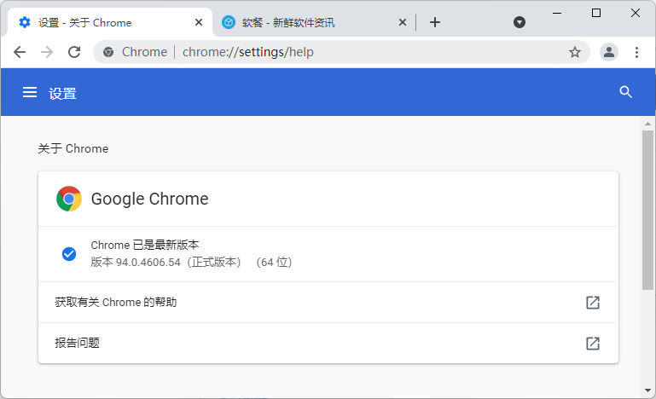656x399 pixels.
Task: Click the external link icon for 报告问题
Action: pyautogui.click(x=592, y=343)
